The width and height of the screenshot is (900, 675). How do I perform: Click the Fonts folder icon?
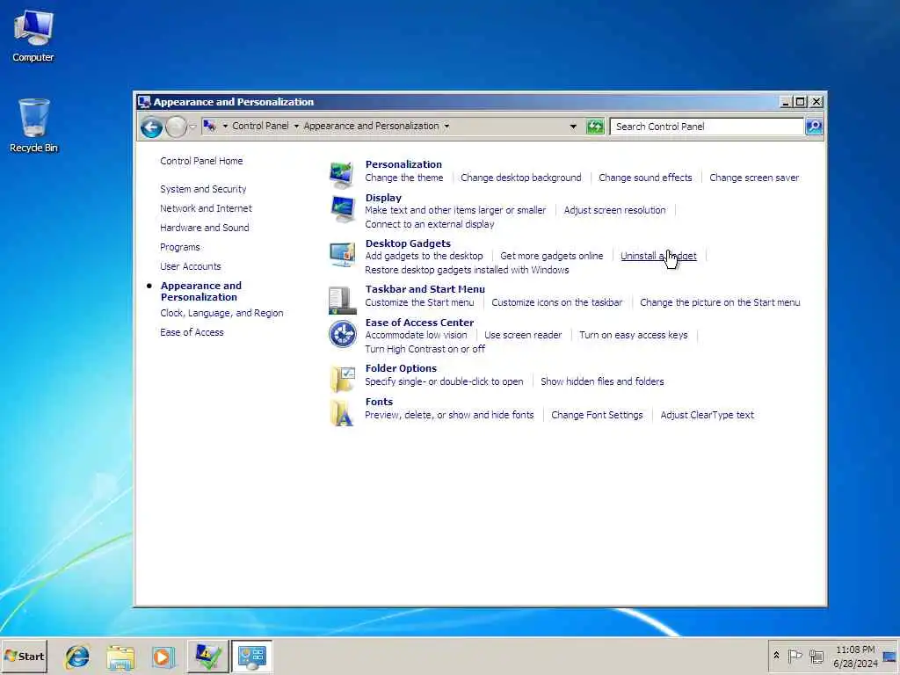pyautogui.click(x=342, y=413)
